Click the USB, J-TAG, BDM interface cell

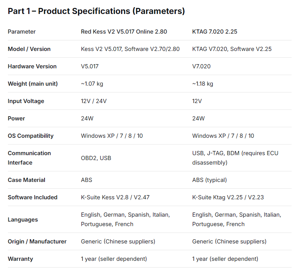click(235, 158)
